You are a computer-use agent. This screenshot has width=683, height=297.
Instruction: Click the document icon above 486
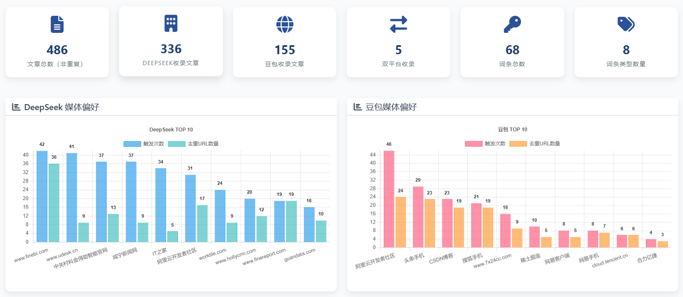pyautogui.click(x=57, y=24)
